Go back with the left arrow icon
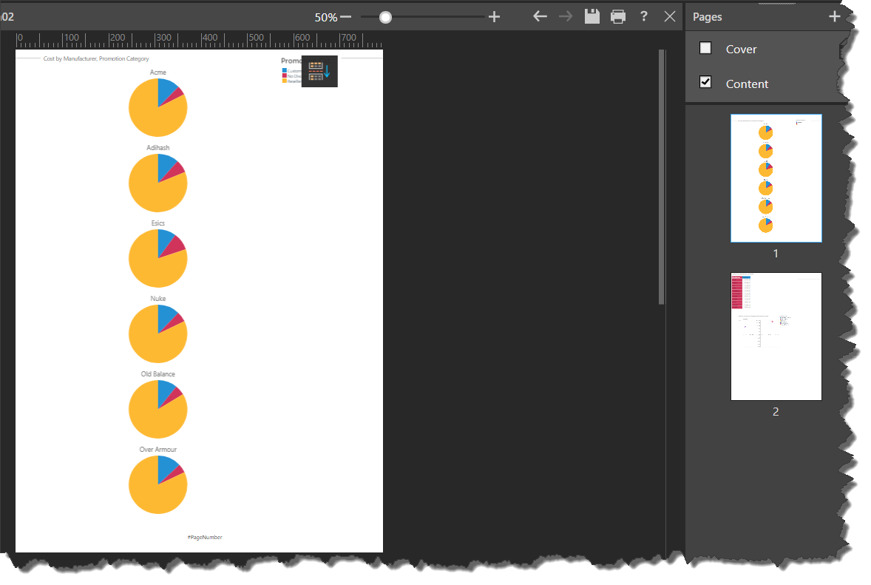The height and width of the screenshot is (585, 871). click(540, 16)
